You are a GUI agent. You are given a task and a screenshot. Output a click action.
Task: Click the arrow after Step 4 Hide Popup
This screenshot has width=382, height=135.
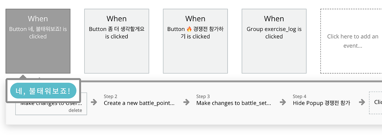[x=362, y=102]
